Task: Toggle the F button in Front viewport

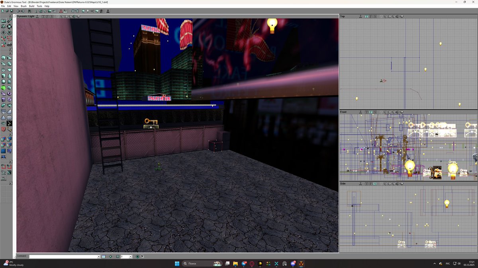Action: coord(371,112)
